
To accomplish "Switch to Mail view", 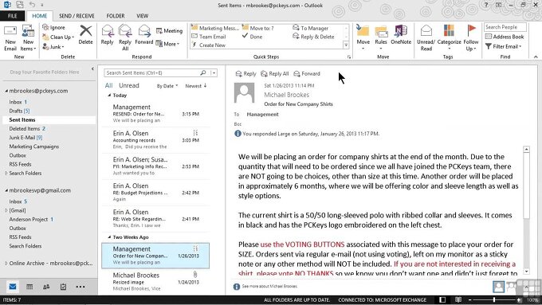I will [x=13, y=287].
